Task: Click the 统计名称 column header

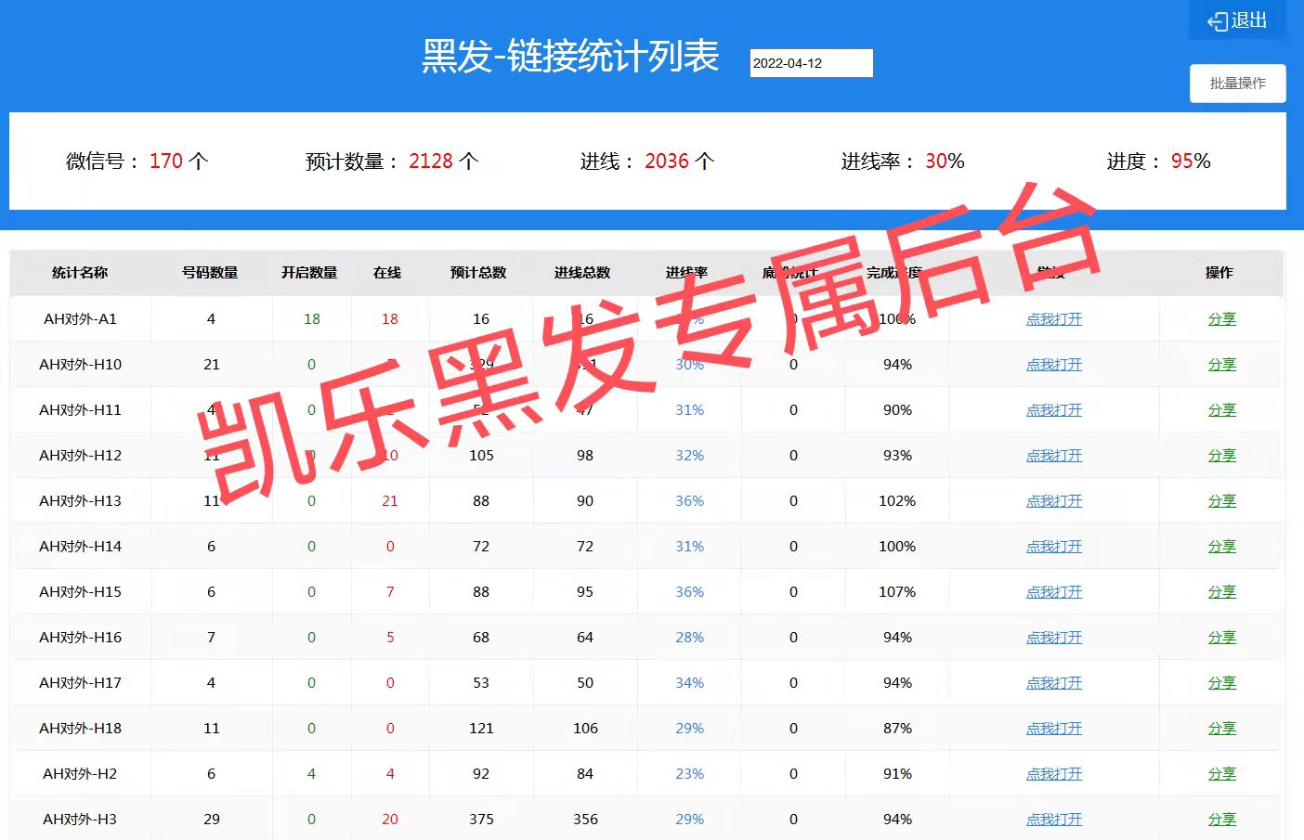Action: (x=80, y=273)
